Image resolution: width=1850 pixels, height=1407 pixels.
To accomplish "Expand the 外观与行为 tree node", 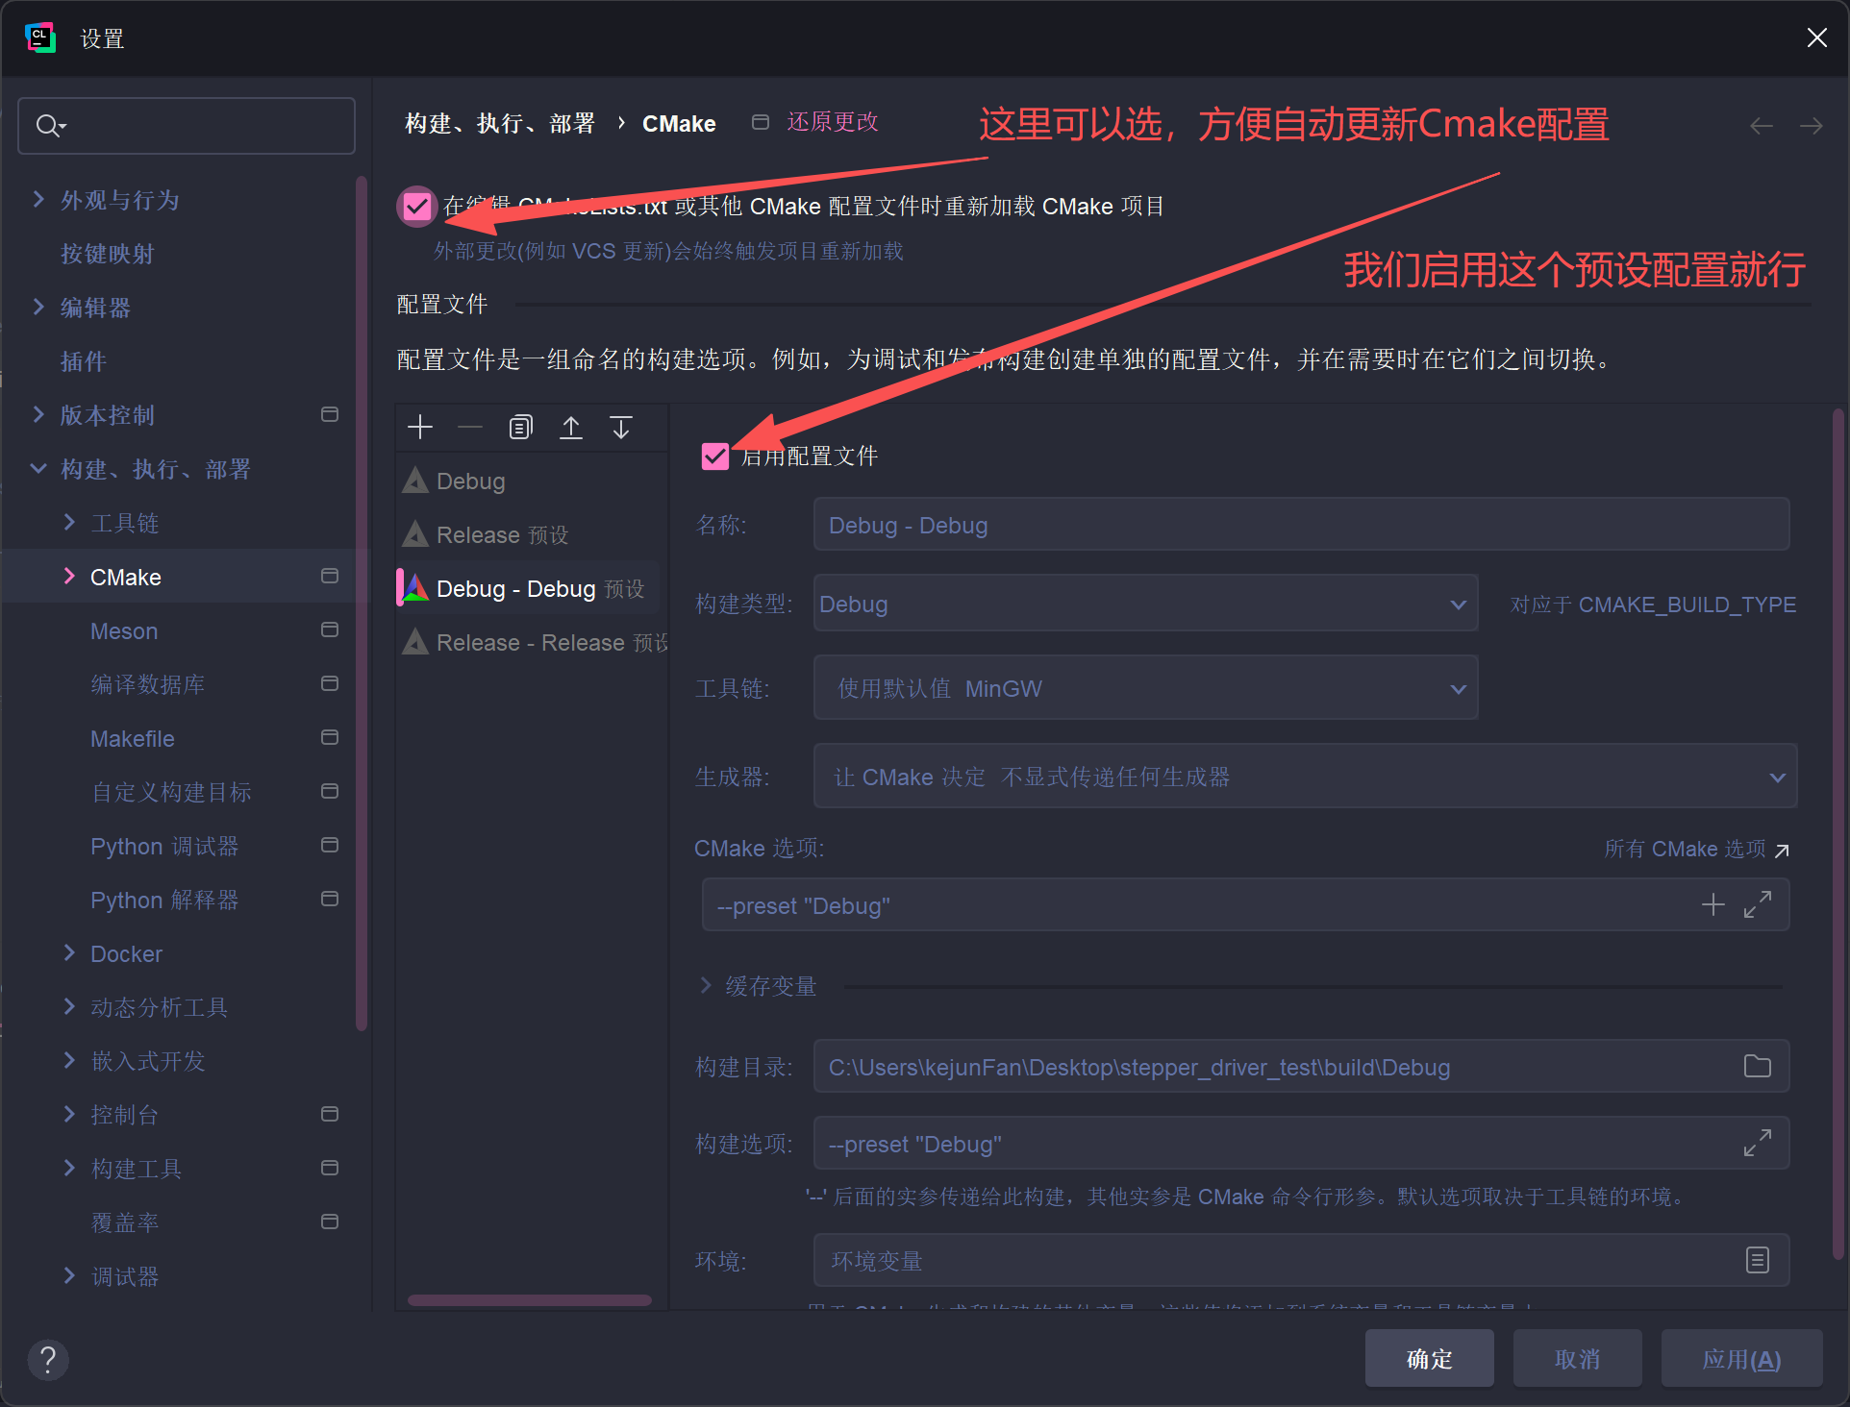I will (x=38, y=199).
